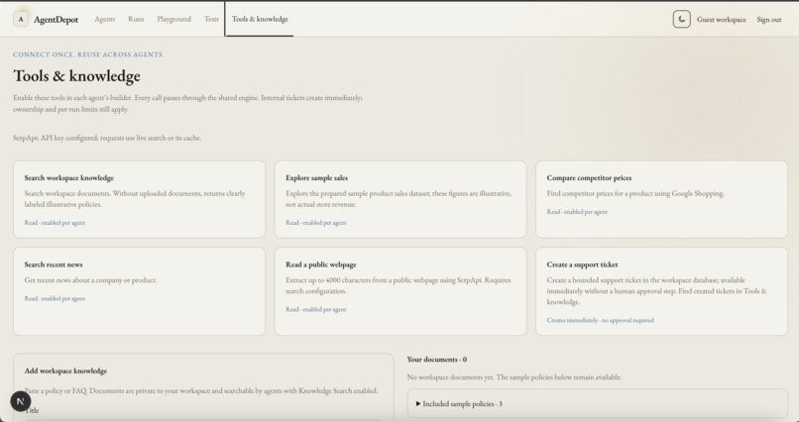The height and width of the screenshot is (422, 799).
Task: Click the Tools & knowledge page heading
Action: click(77, 76)
